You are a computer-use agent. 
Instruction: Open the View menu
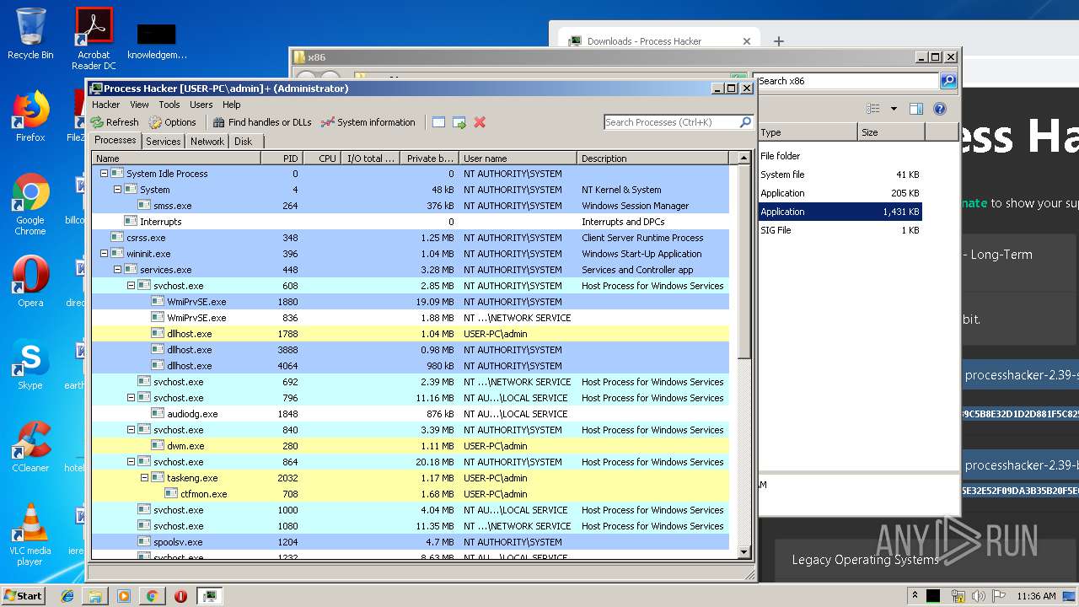tap(139, 105)
